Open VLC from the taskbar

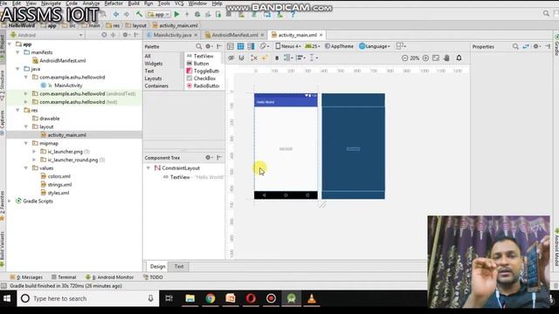click(x=312, y=298)
